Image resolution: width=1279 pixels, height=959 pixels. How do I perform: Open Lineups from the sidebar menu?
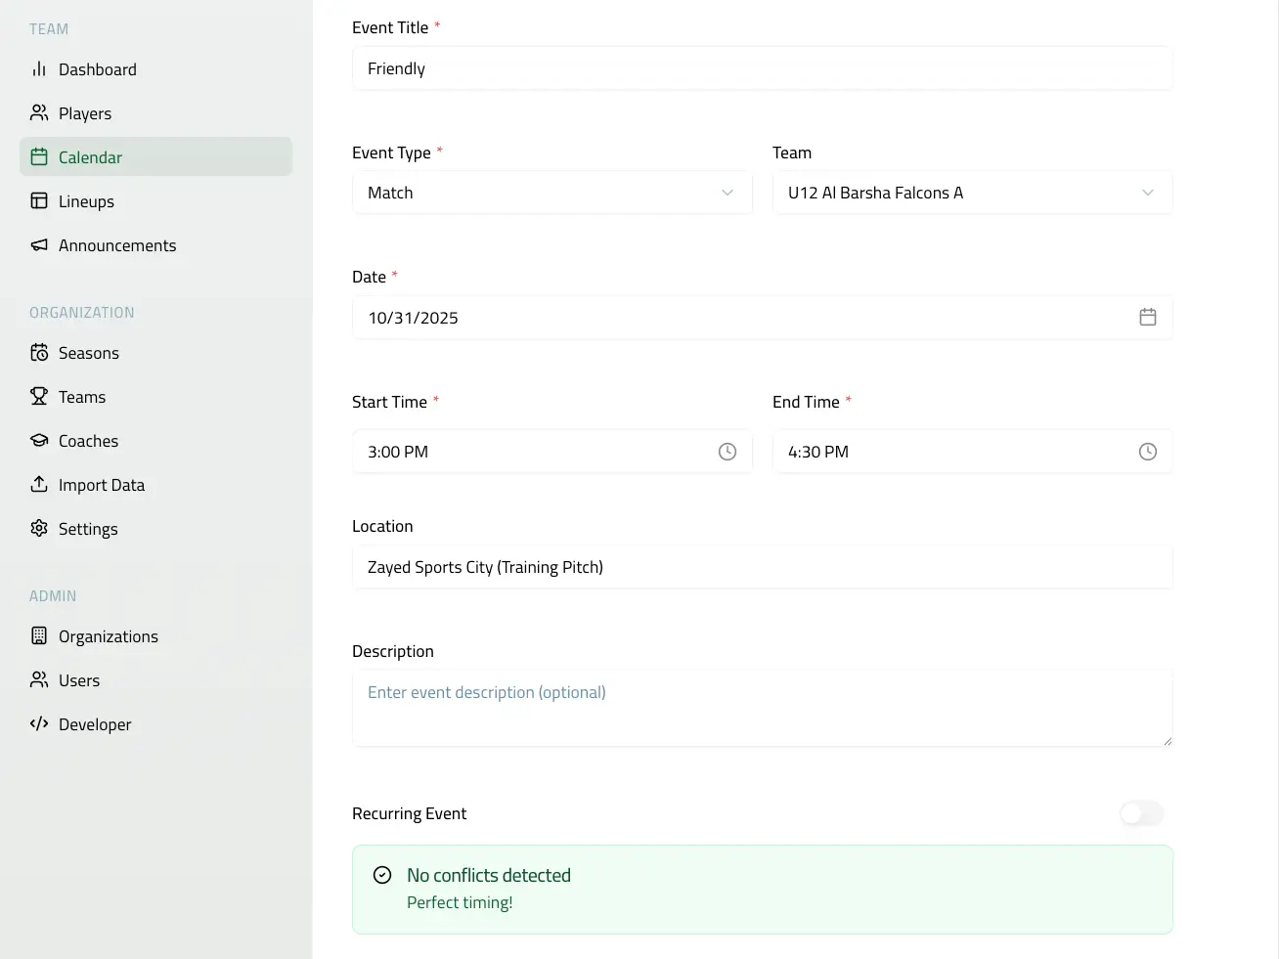pyautogui.click(x=86, y=201)
